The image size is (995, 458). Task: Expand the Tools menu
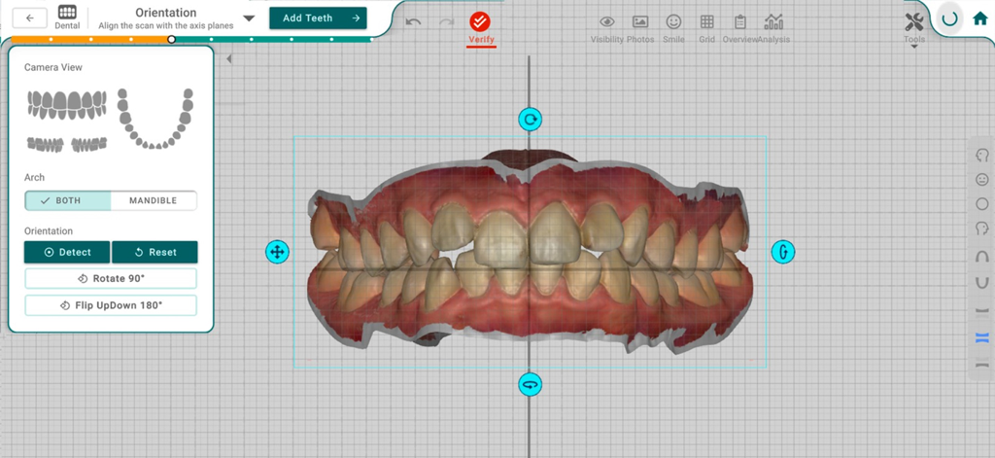pos(914,28)
